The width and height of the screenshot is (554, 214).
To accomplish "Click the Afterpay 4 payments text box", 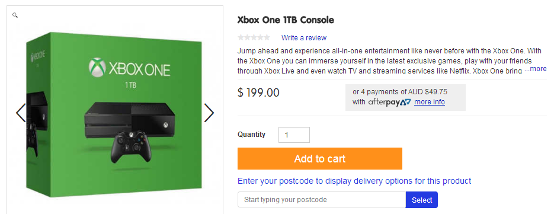I will click(405, 97).
